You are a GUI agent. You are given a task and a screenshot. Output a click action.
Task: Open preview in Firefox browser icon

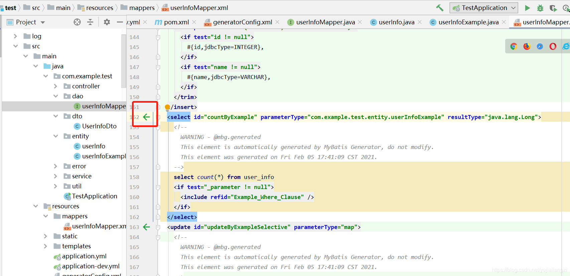pyautogui.click(x=527, y=46)
